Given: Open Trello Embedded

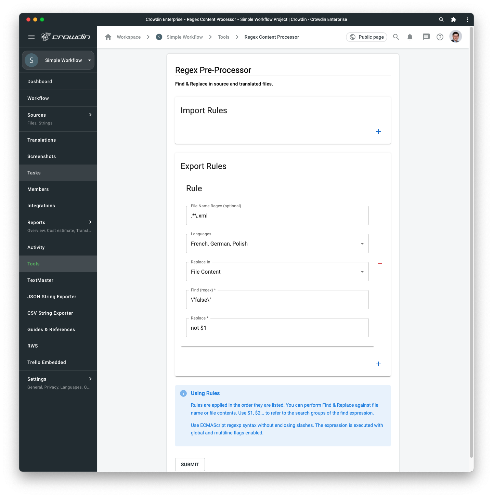Looking at the screenshot, I should (x=58, y=362).
